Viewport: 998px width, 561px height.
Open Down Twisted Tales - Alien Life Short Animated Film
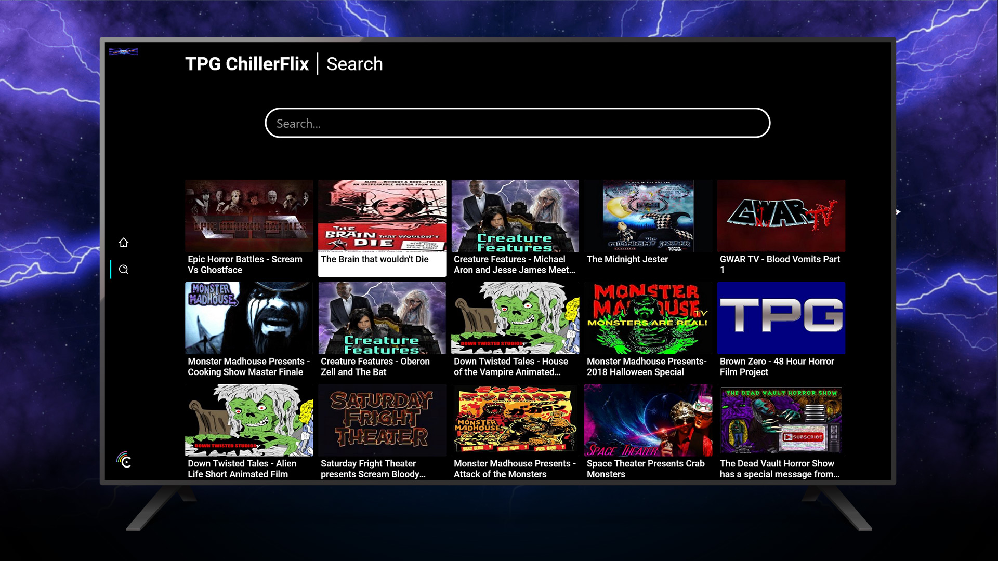click(249, 420)
